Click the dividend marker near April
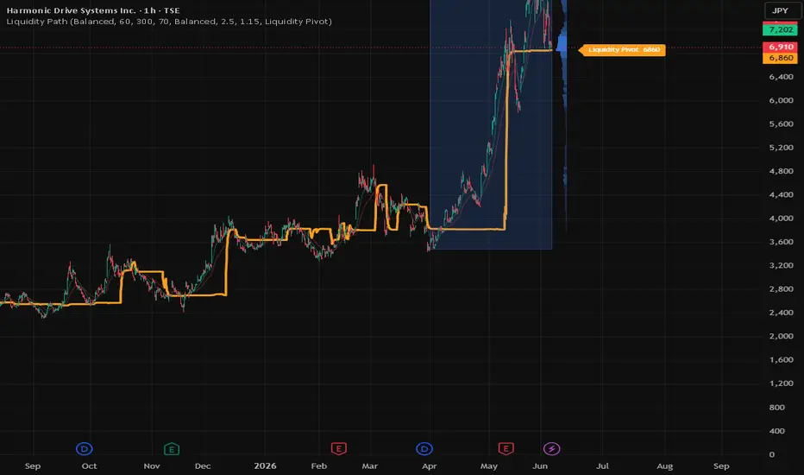Viewport: 804px width, 475px height. (424, 449)
